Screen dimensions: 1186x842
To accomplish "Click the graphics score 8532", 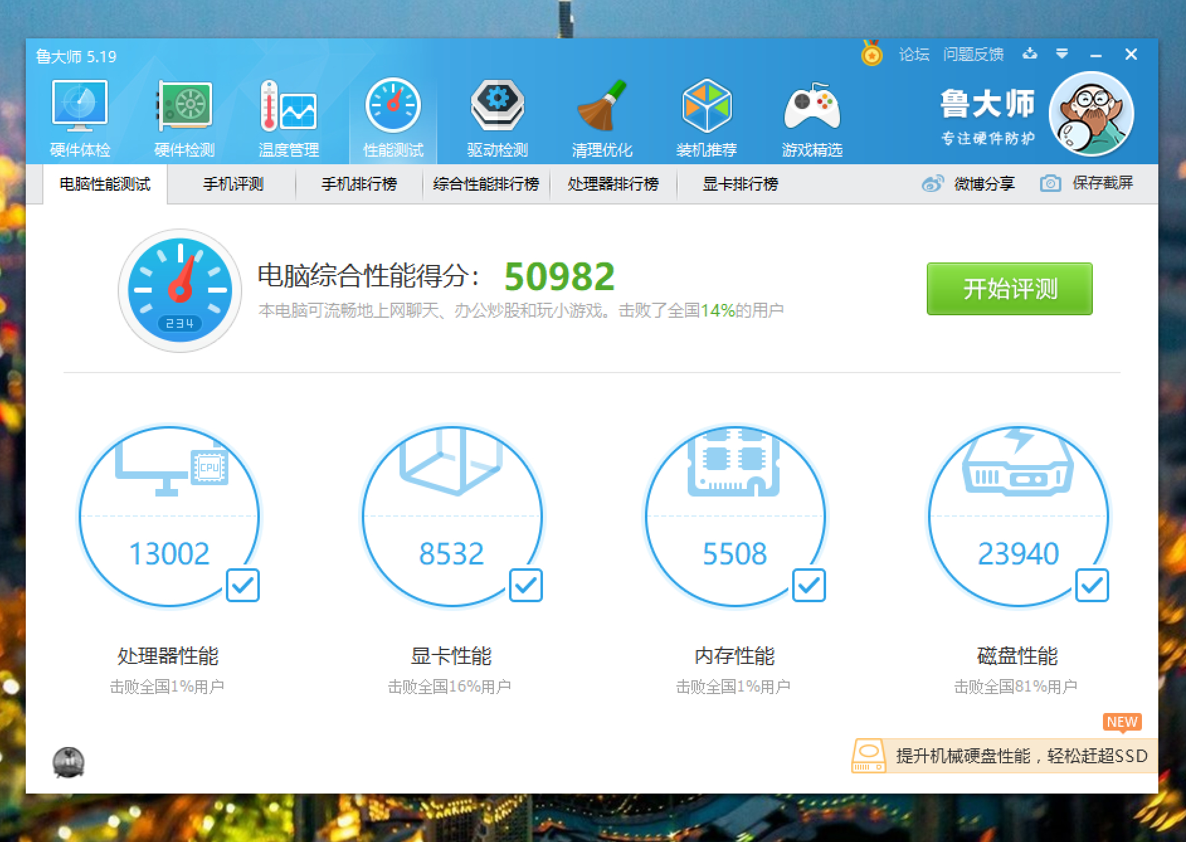I will pos(452,554).
